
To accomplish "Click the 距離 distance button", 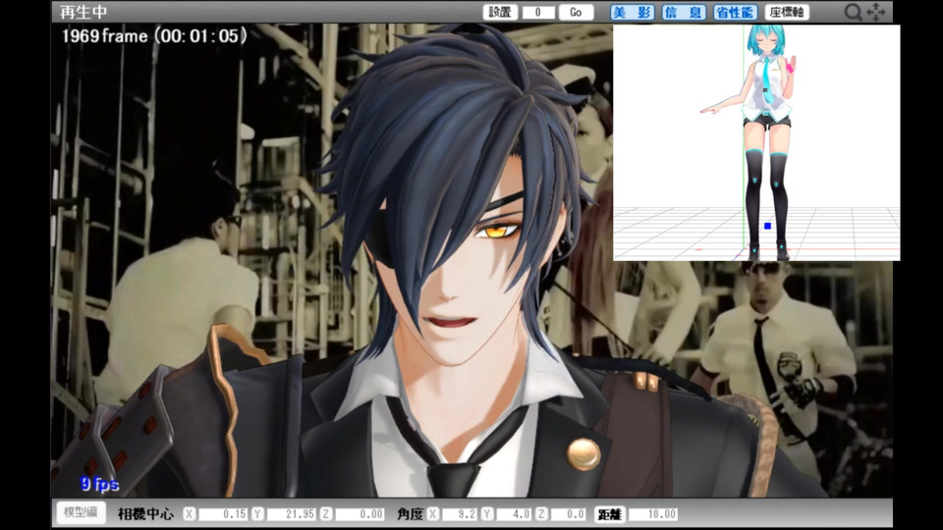I will 610,513.
